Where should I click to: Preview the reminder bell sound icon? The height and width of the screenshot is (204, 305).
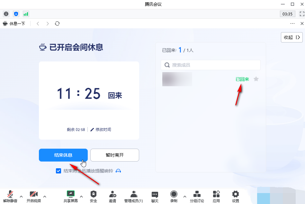(118, 171)
